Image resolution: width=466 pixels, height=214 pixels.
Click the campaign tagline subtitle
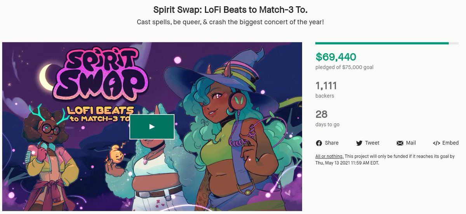tap(230, 22)
